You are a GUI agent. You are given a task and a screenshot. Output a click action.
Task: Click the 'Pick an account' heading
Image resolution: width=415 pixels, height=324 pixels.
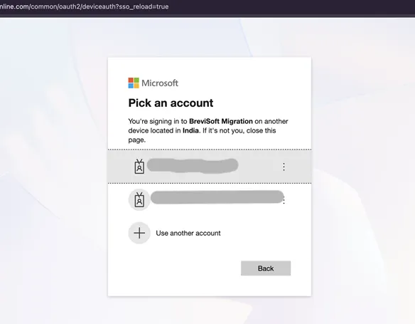pyautogui.click(x=171, y=103)
